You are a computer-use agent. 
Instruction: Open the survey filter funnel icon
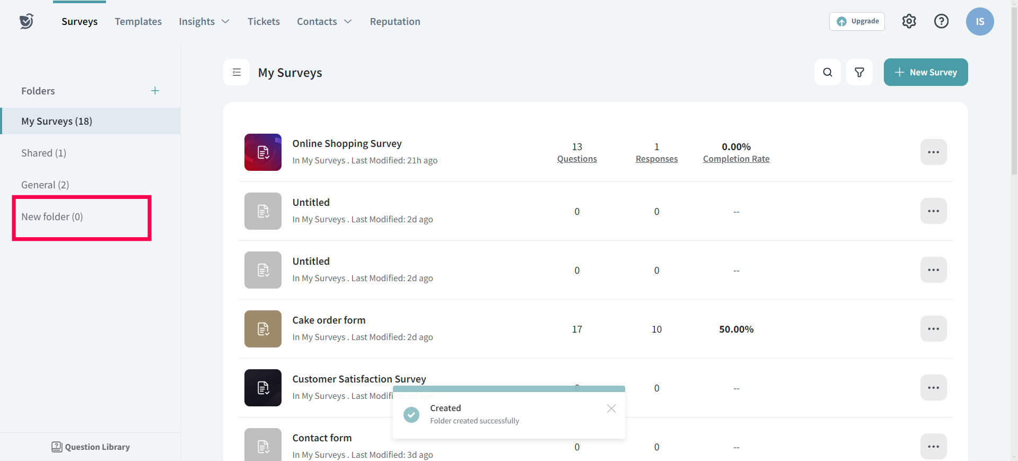coord(859,72)
